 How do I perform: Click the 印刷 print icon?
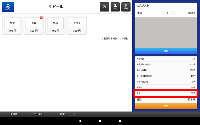(126, 7)
